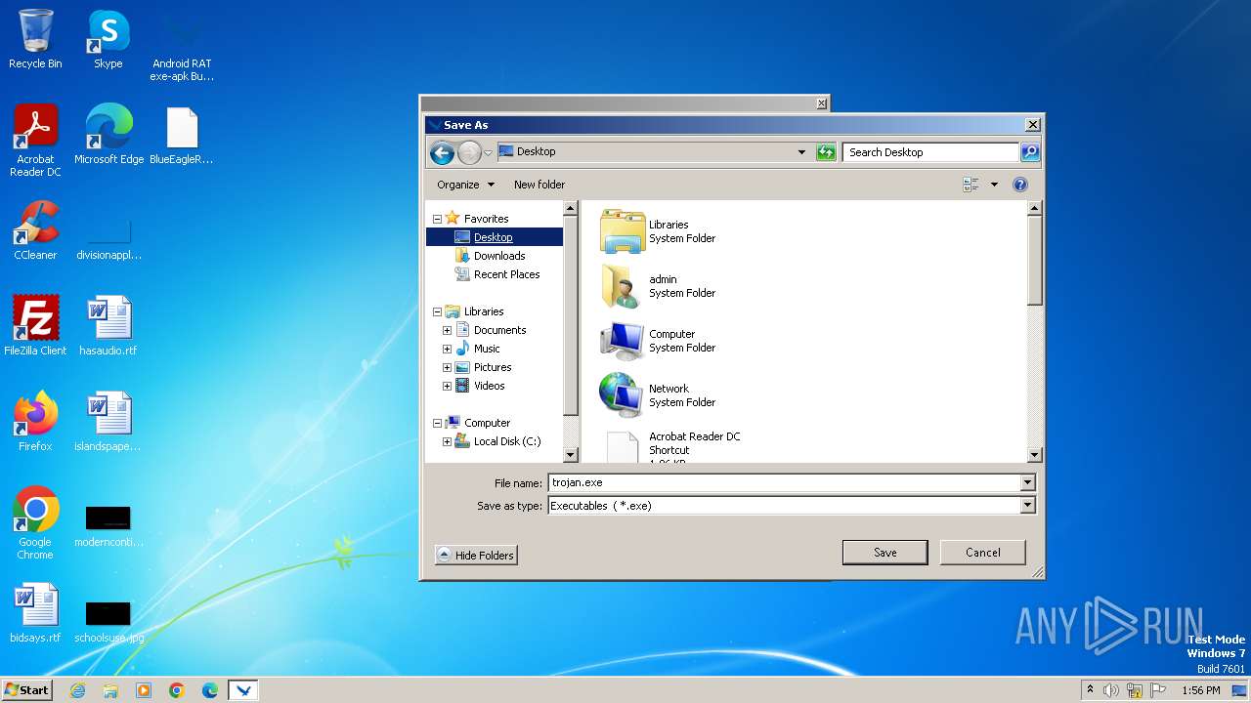Open the Desktop address bar dropdown arrow
This screenshot has height=703, width=1251.
(x=801, y=152)
